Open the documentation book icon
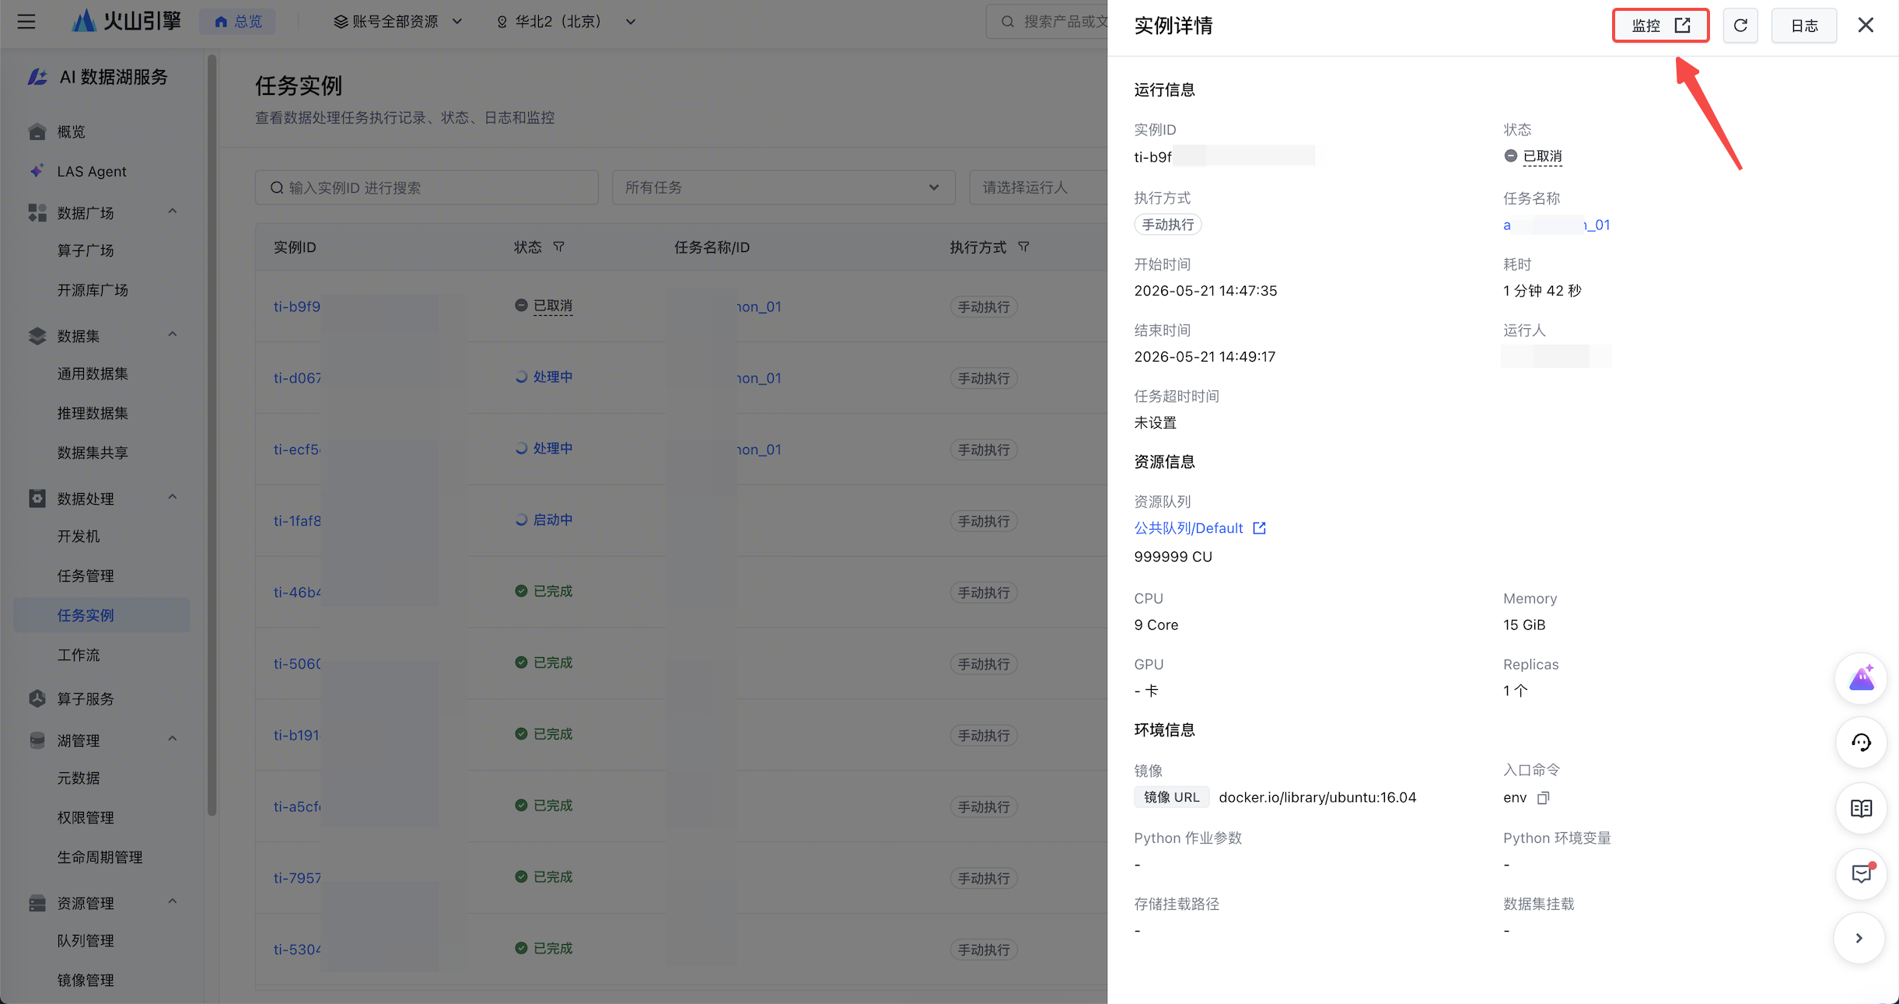The width and height of the screenshot is (1899, 1004). click(x=1861, y=809)
